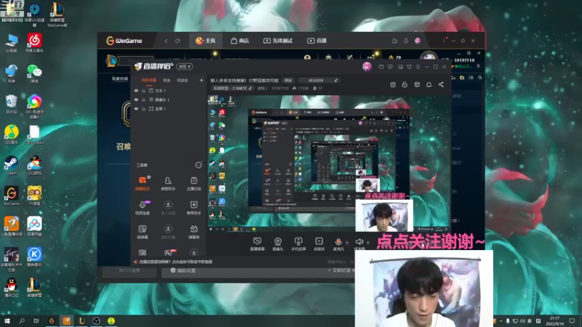Expand speaker options arrow beside volume icon
582x327 pixels.
(368, 243)
